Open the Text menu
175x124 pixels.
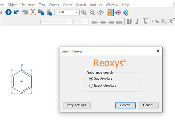point(42,5)
